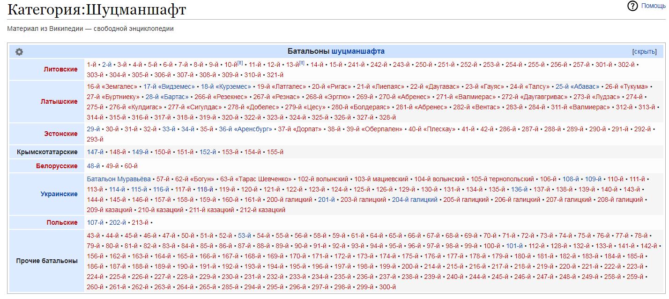
Task: Open 293-й battalion link
Action: click(x=95, y=139)
